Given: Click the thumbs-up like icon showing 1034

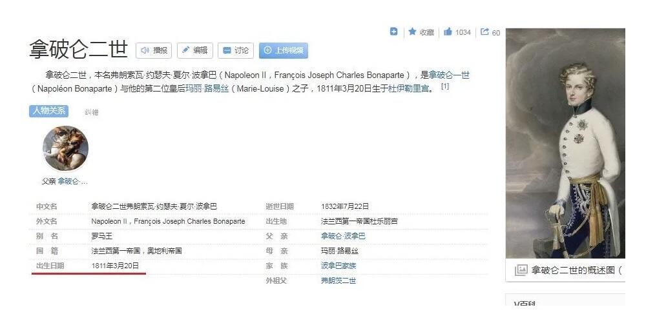Looking at the screenshot, I should coord(448,32).
